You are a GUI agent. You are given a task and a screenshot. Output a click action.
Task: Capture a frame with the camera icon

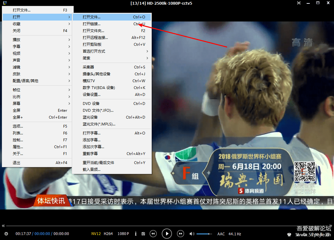pos(143,233)
